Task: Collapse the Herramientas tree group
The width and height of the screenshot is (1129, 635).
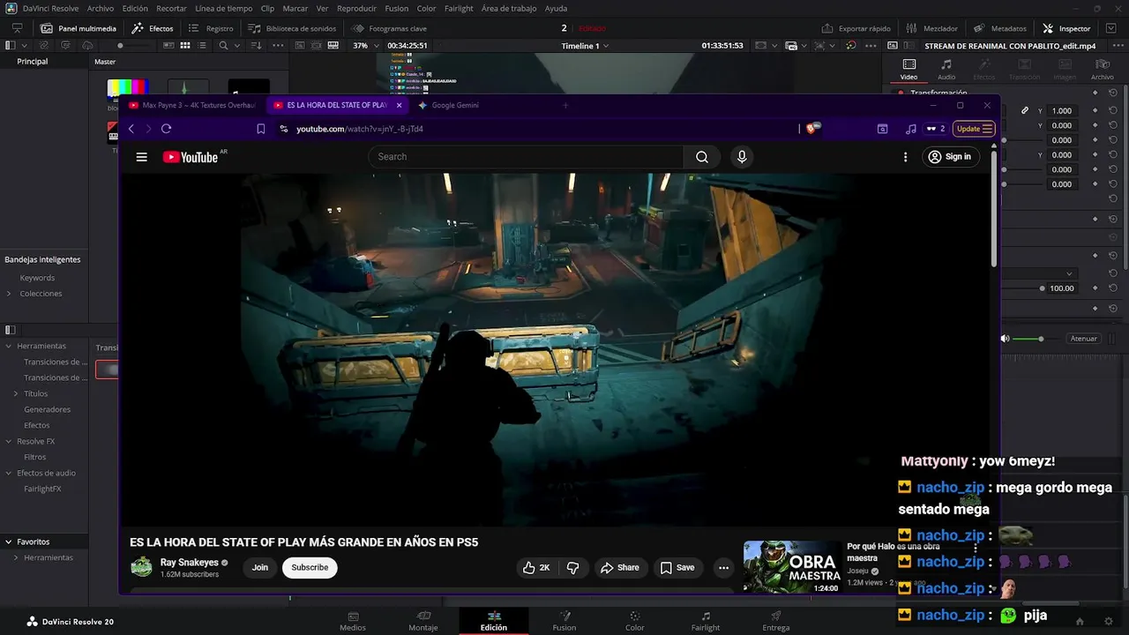Action: pos(9,346)
